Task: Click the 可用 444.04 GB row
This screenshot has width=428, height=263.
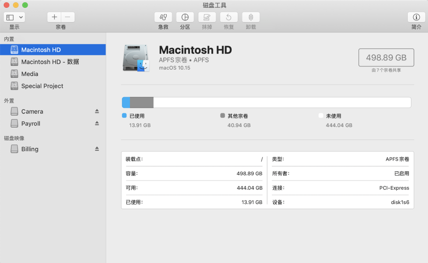Action: [x=194, y=188]
